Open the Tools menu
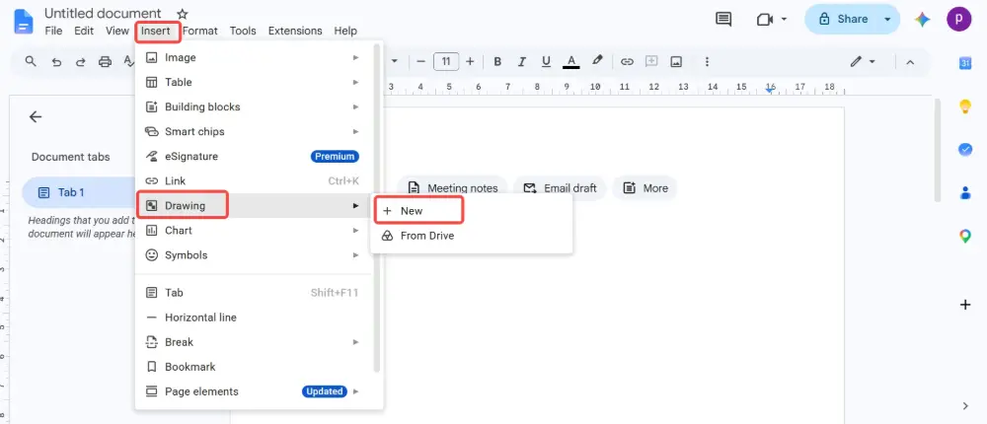987x424 pixels. (x=243, y=31)
